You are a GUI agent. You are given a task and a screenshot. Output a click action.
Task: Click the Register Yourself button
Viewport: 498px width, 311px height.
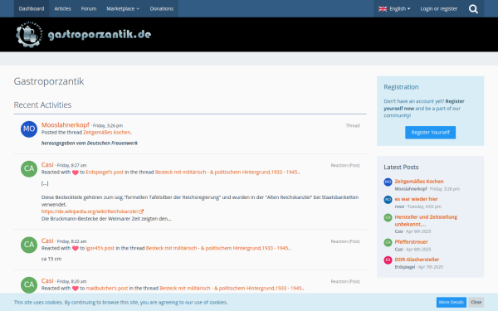click(x=430, y=133)
